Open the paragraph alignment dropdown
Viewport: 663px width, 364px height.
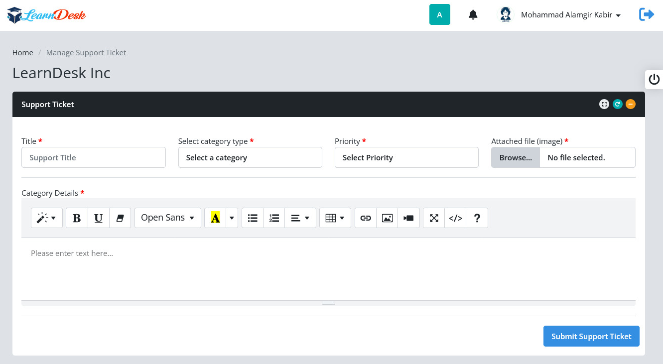tap(300, 218)
